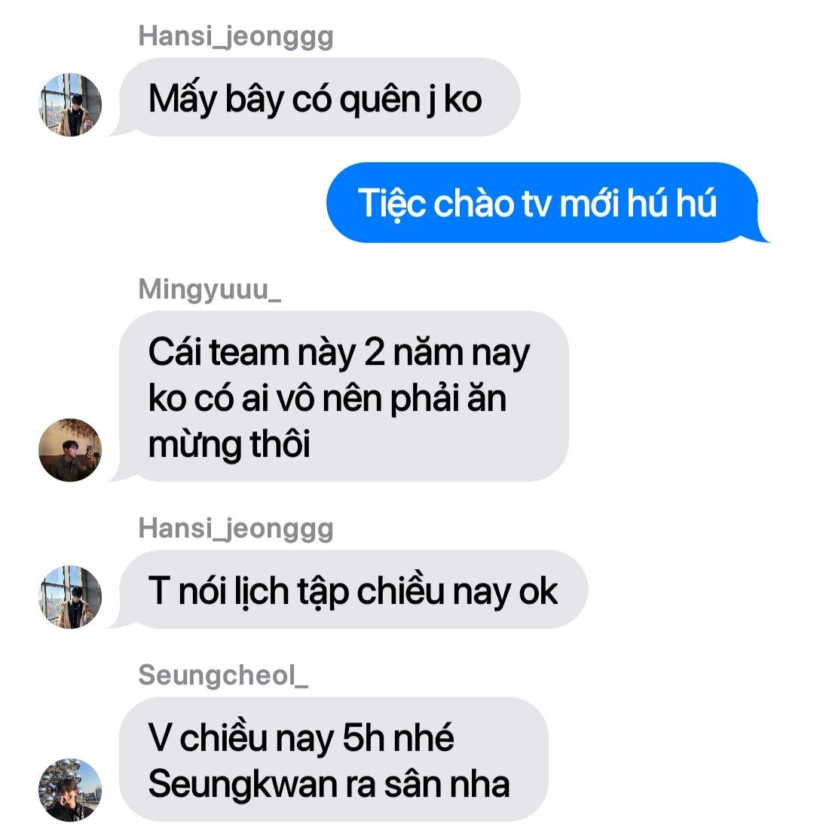Tap sender name Hansi_jeonggg above "Mấy bây có quên"
The height and width of the screenshot is (830, 814).
[x=235, y=37]
